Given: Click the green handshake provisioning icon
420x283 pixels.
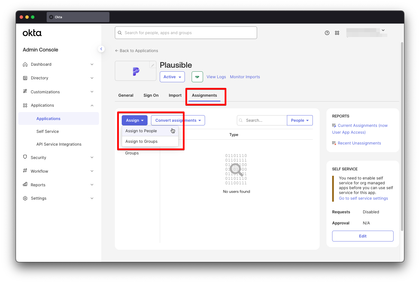Looking at the screenshot, I should pos(197,77).
